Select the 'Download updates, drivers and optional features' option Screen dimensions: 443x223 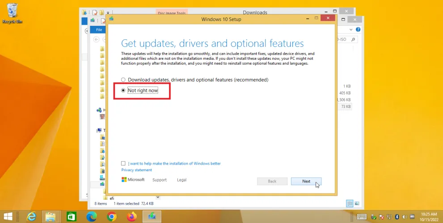tap(123, 80)
